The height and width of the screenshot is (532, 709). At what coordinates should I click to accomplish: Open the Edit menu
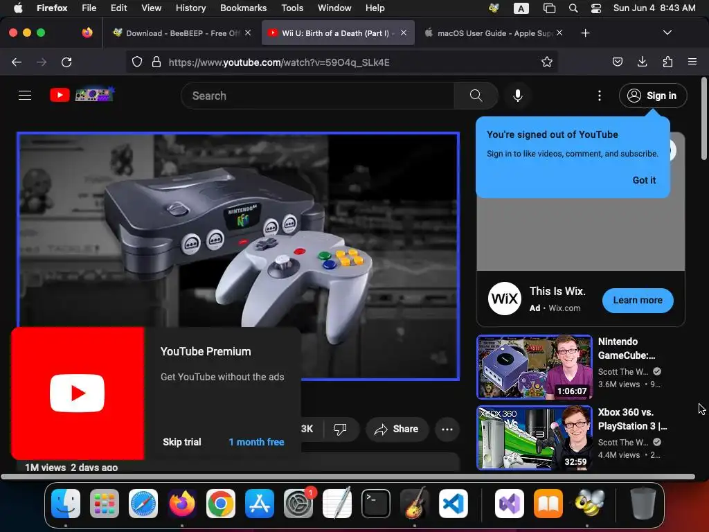coord(118,8)
